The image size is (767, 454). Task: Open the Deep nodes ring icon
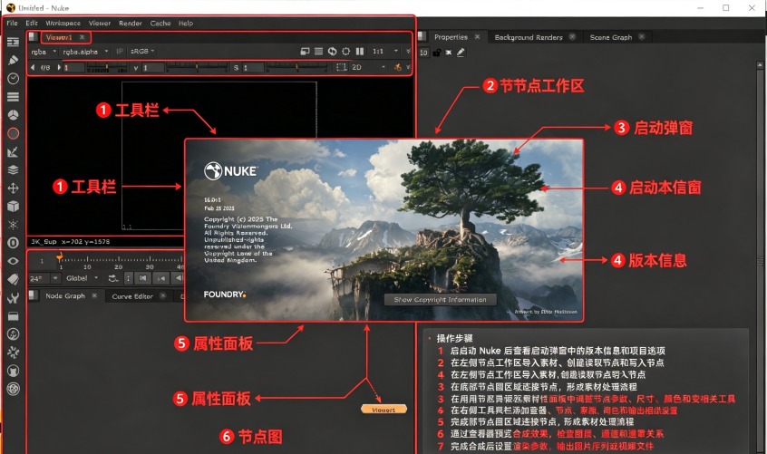(x=14, y=243)
